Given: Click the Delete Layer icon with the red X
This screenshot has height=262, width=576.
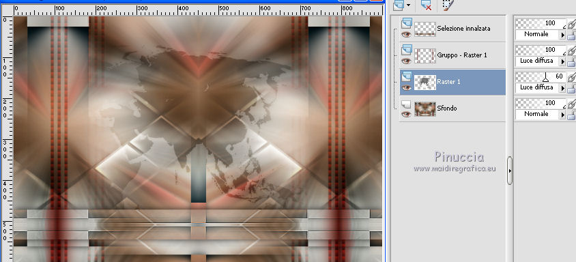Looking at the screenshot, I should [x=425, y=5].
